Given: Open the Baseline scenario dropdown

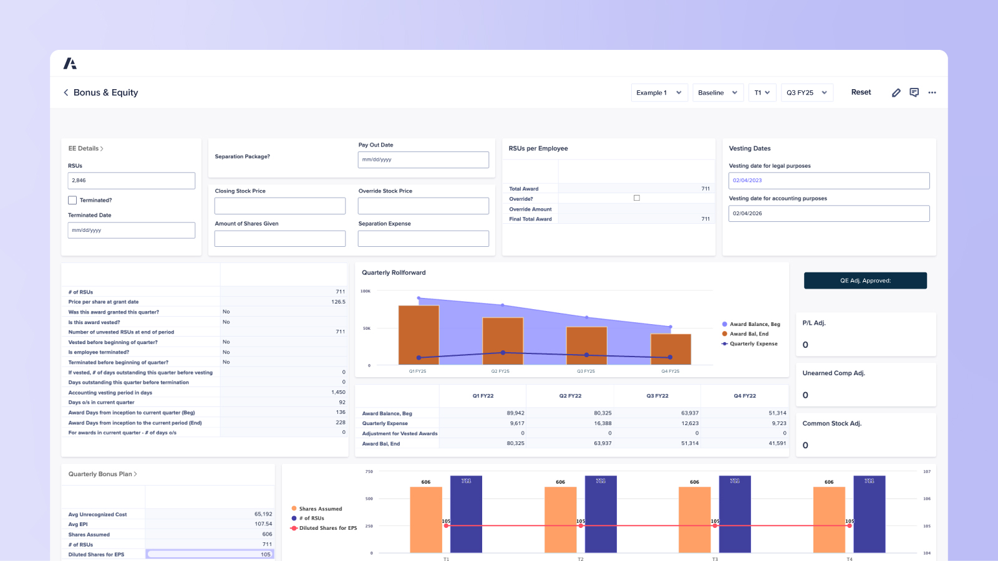Looking at the screenshot, I should (x=717, y=92).
